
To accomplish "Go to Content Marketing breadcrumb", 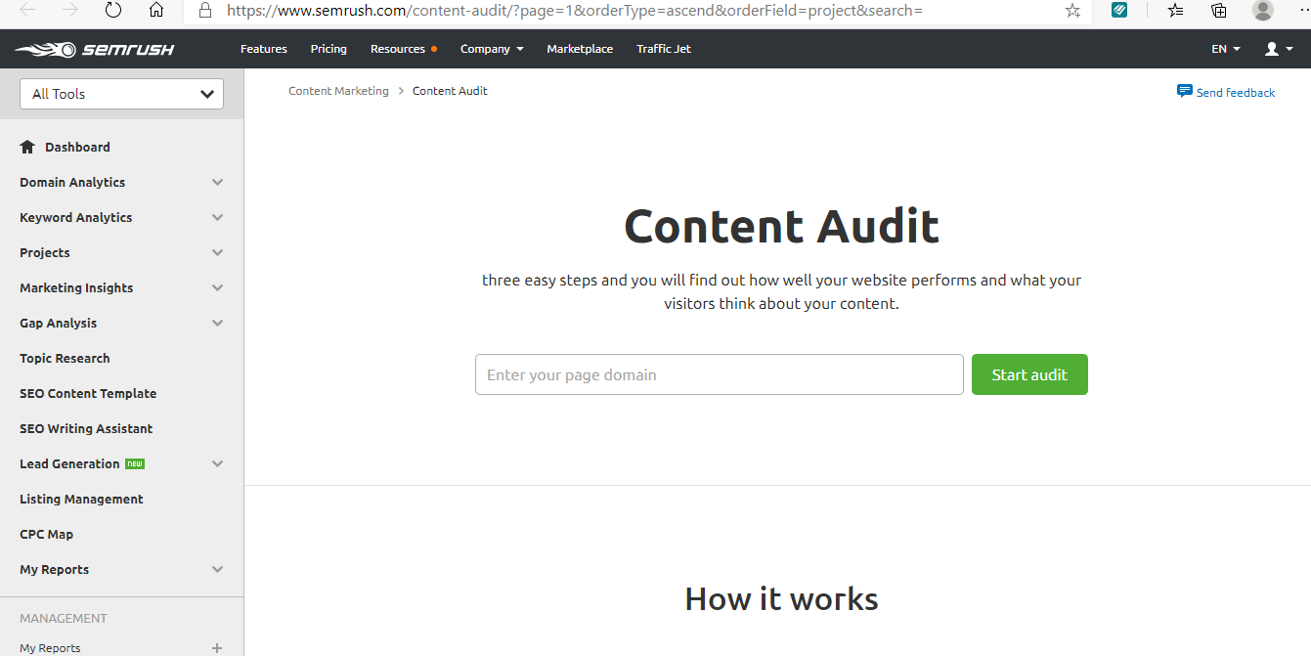I will point(338,91).
